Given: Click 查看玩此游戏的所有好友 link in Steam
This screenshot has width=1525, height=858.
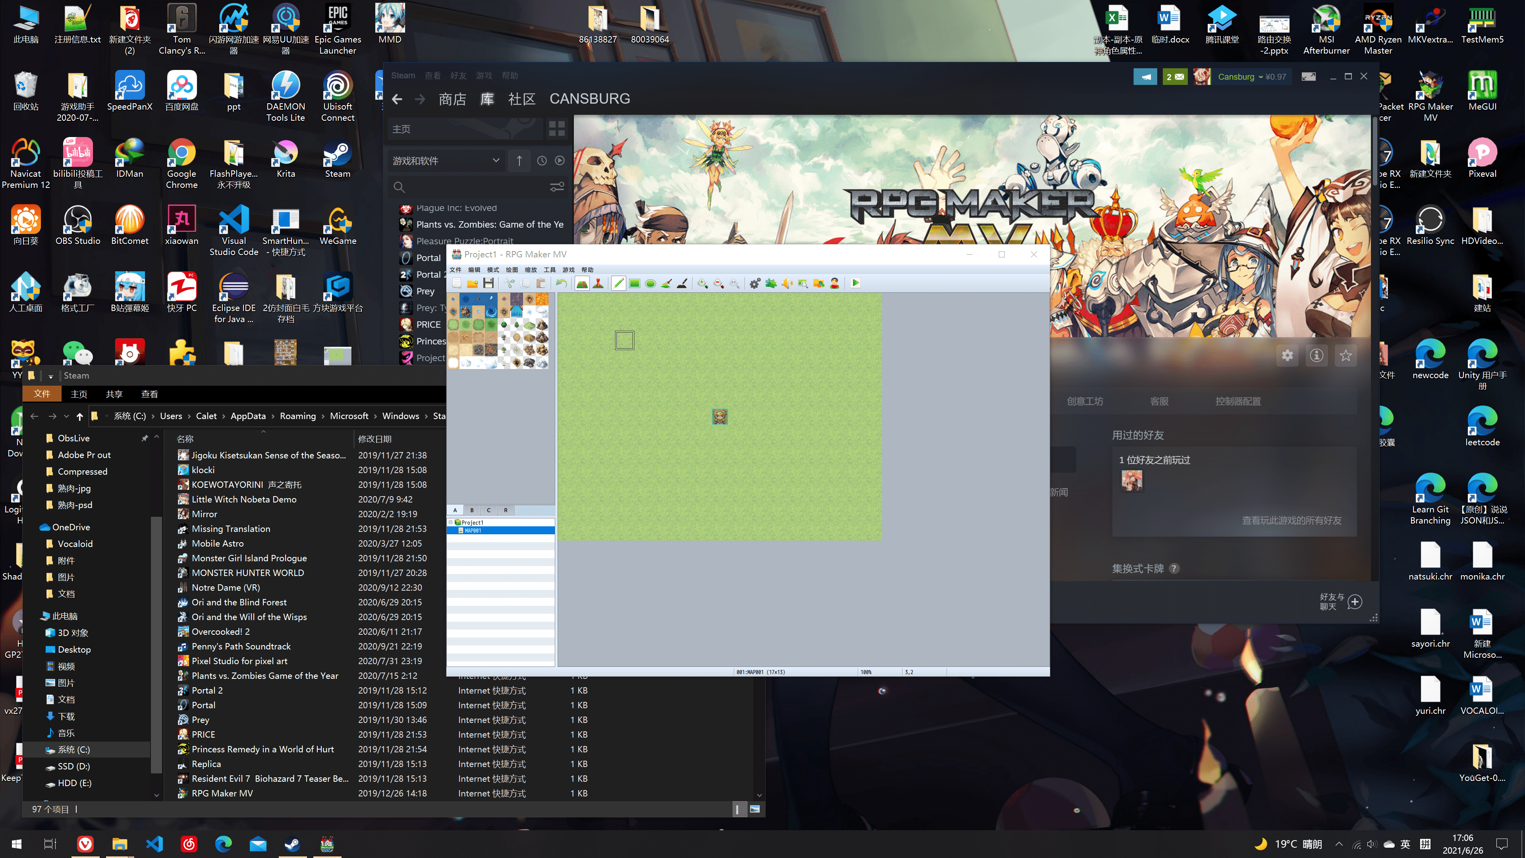Looking at the screenshot, I should pyautogui.click(x=1291, y=520).
